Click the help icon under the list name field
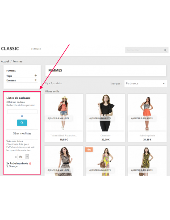 22,116
